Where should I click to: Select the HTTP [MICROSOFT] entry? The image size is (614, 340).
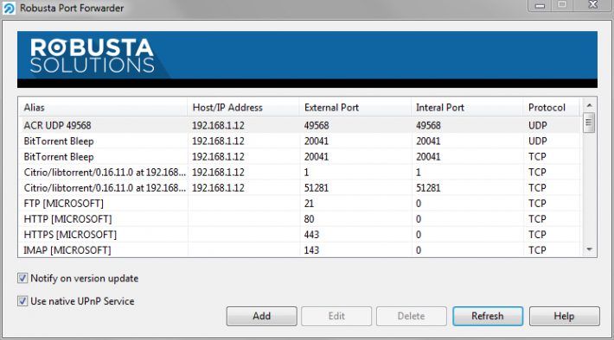click(299, 219)
